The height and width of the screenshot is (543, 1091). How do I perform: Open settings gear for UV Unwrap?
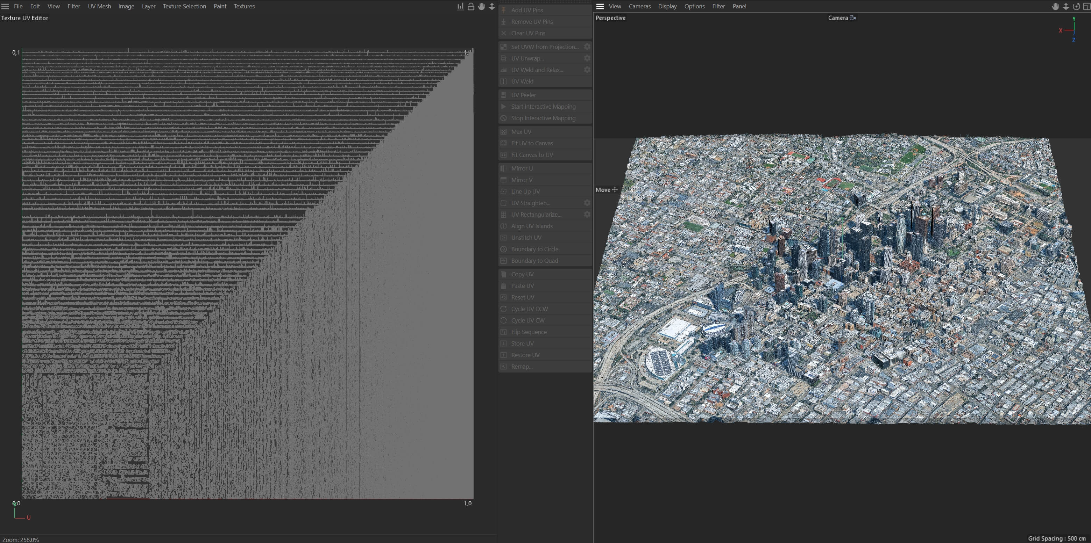coord(587,58)
